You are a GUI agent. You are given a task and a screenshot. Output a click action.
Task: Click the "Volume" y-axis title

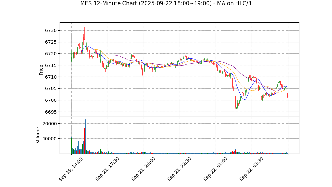point(38,135)
